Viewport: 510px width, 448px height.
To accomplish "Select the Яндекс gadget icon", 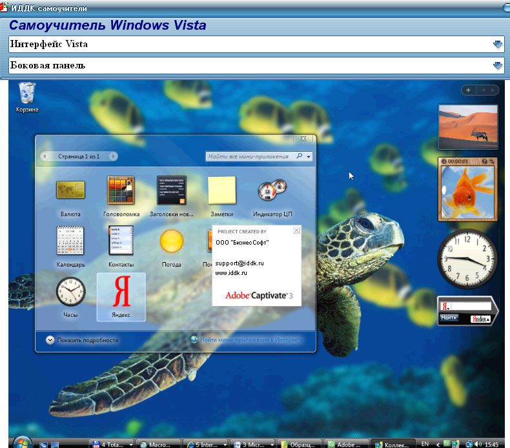I will tap(121, 295).
